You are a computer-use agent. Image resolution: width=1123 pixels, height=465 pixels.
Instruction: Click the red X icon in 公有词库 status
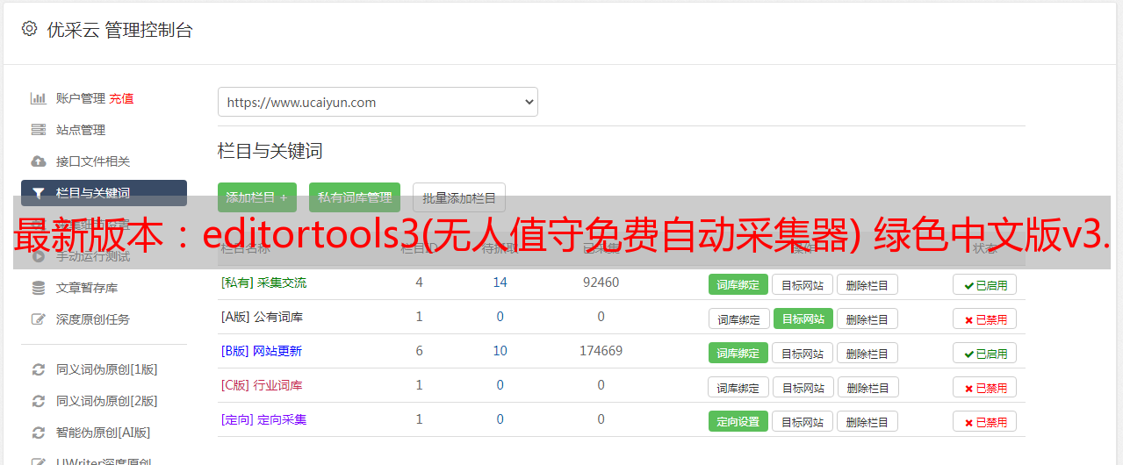point(968,319)
